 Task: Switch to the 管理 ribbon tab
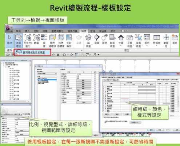tap(93, 31)
